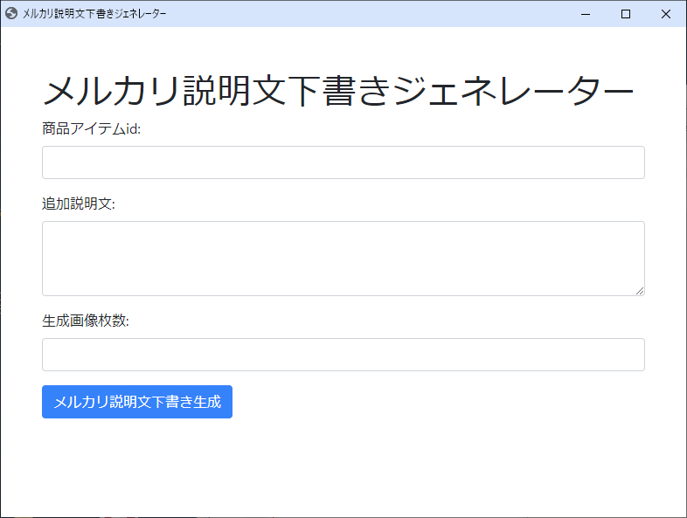Focus the 追加説明文 text area

343,259
